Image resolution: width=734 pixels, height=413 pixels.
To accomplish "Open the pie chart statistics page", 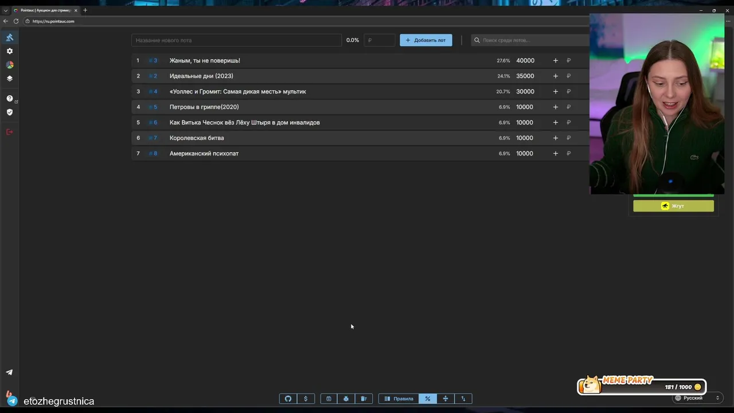I will point(9,65).
